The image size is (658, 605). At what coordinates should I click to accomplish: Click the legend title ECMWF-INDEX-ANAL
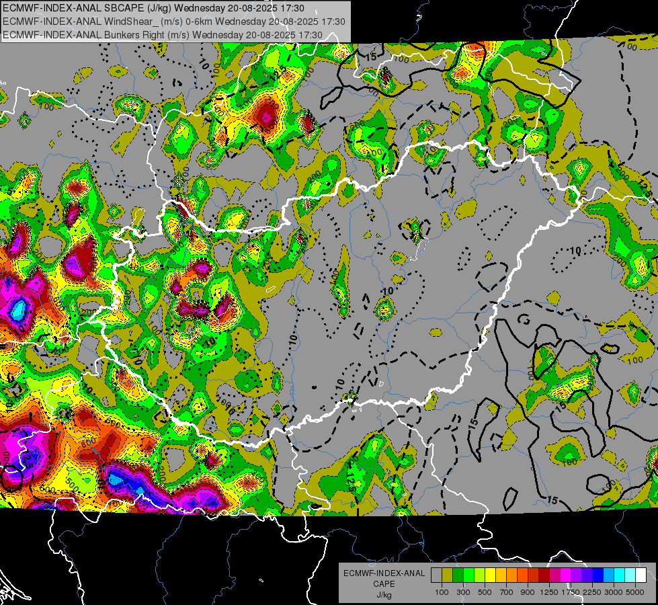(384, 573)
